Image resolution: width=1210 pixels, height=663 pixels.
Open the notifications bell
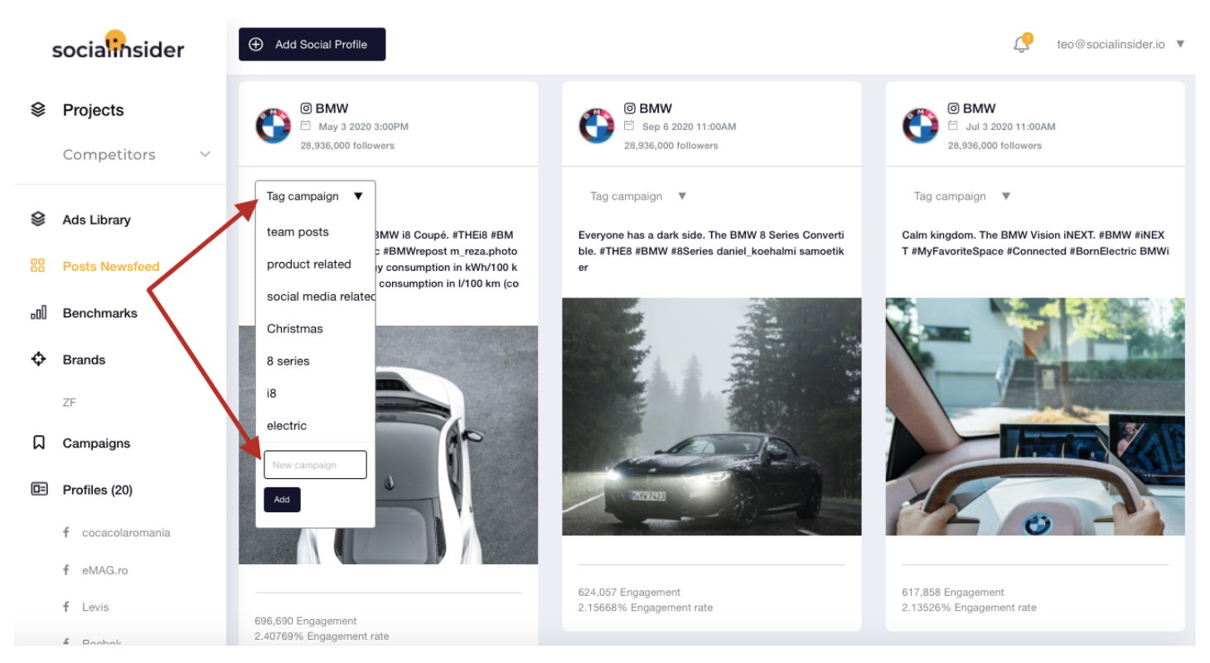[1022, 44]
